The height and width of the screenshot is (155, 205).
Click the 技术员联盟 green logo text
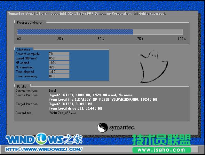click(162, 140)
